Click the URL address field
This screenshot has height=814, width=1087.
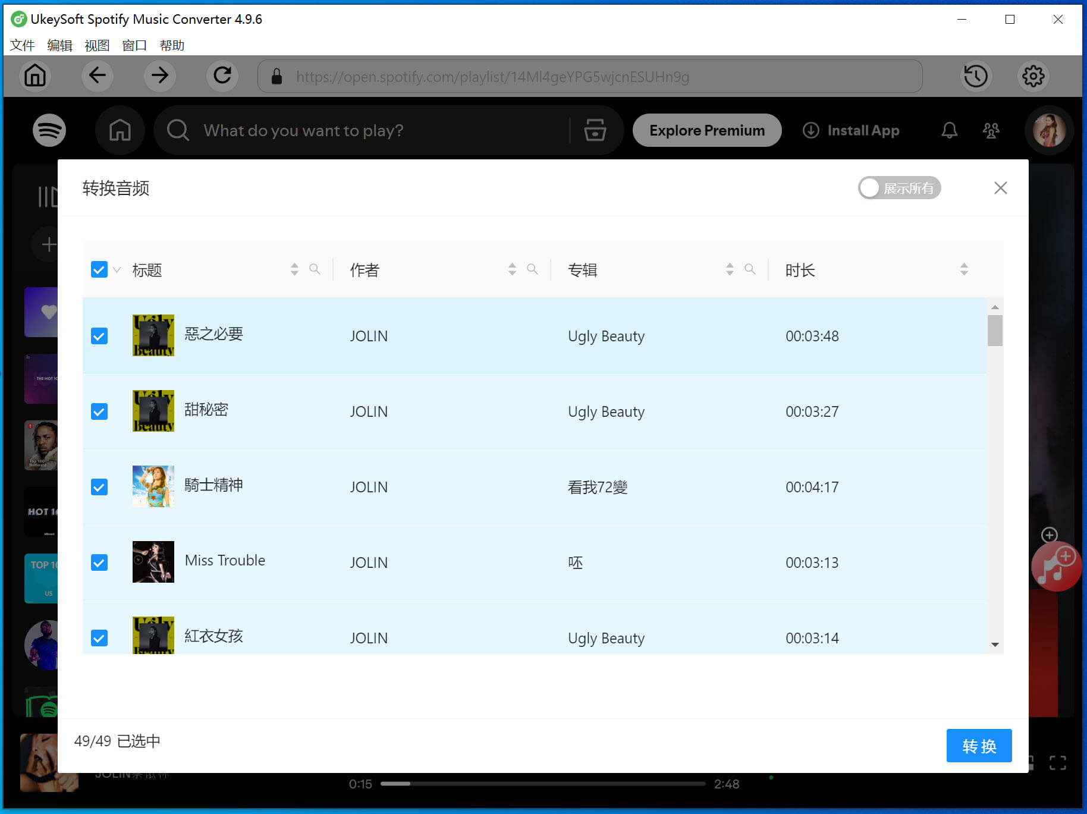pos(590,76)
